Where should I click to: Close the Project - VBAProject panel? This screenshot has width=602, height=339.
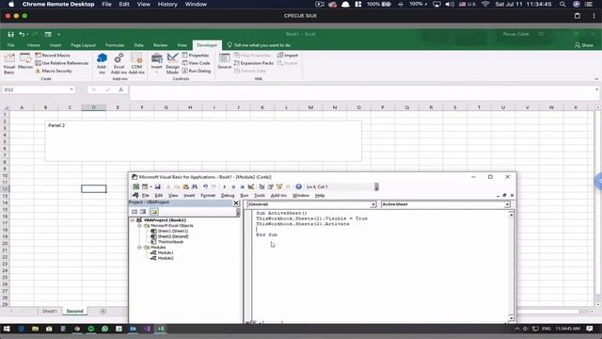236,202
